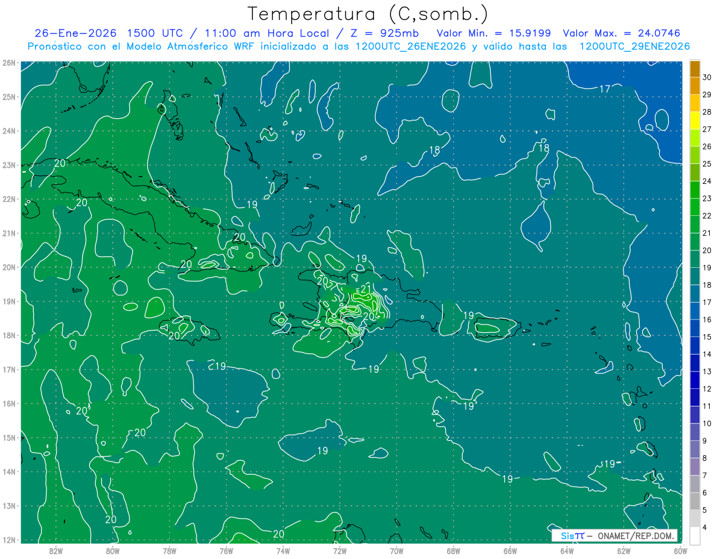Click the "60W" longitude axis label
The width and height of the screenshot is (723, 559).
click(x=680, y=551)
